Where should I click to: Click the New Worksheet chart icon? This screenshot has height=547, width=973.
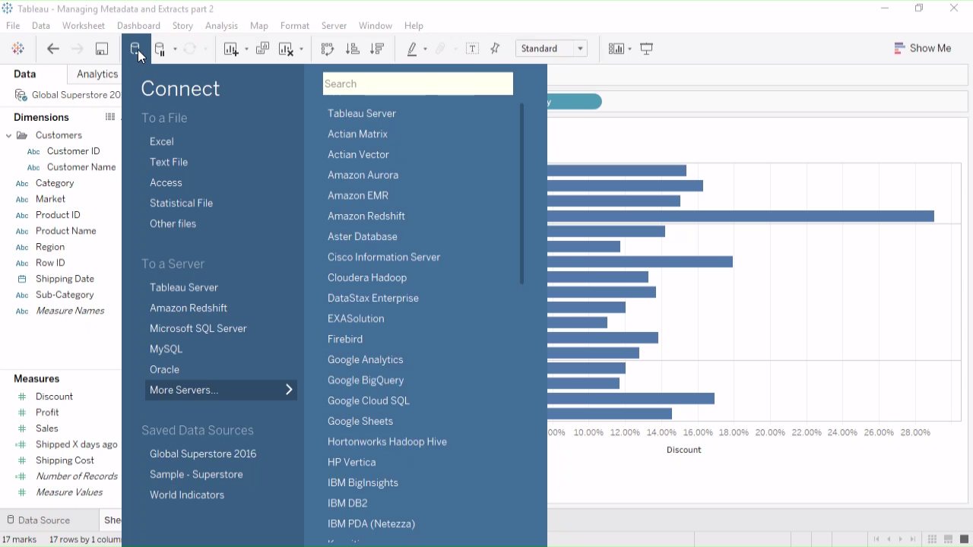[x=231, y=49]
